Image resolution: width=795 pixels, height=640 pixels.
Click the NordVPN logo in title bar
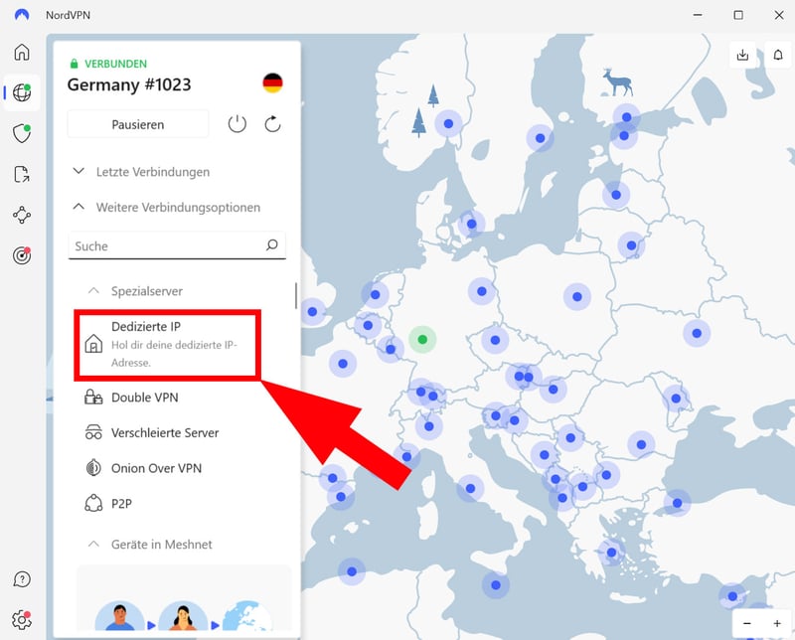(22, 15)
